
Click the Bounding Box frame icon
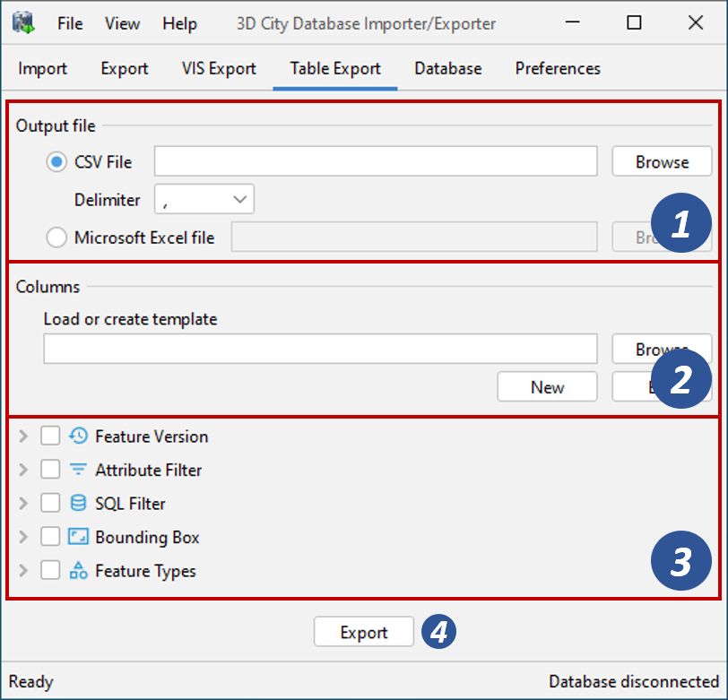pos(78,537)
